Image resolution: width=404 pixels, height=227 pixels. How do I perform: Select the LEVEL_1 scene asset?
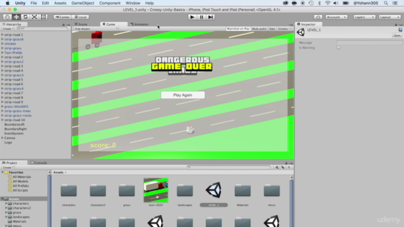[213, 190]
